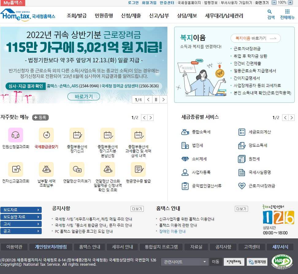
Task: Select the 연말정산 미리보기 icon
Action: [x=77, y=169]
